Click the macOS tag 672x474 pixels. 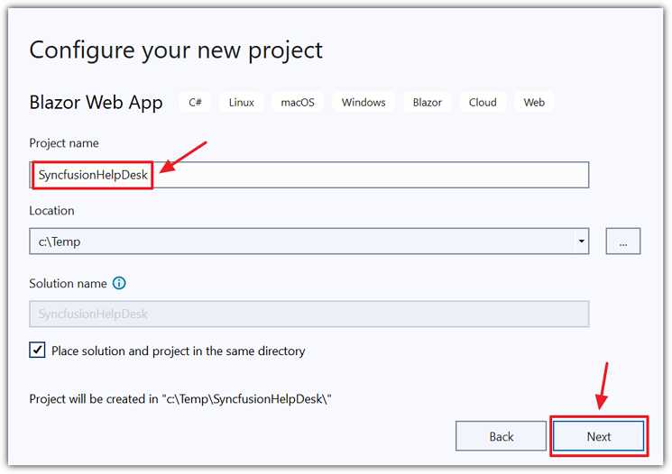298,103
